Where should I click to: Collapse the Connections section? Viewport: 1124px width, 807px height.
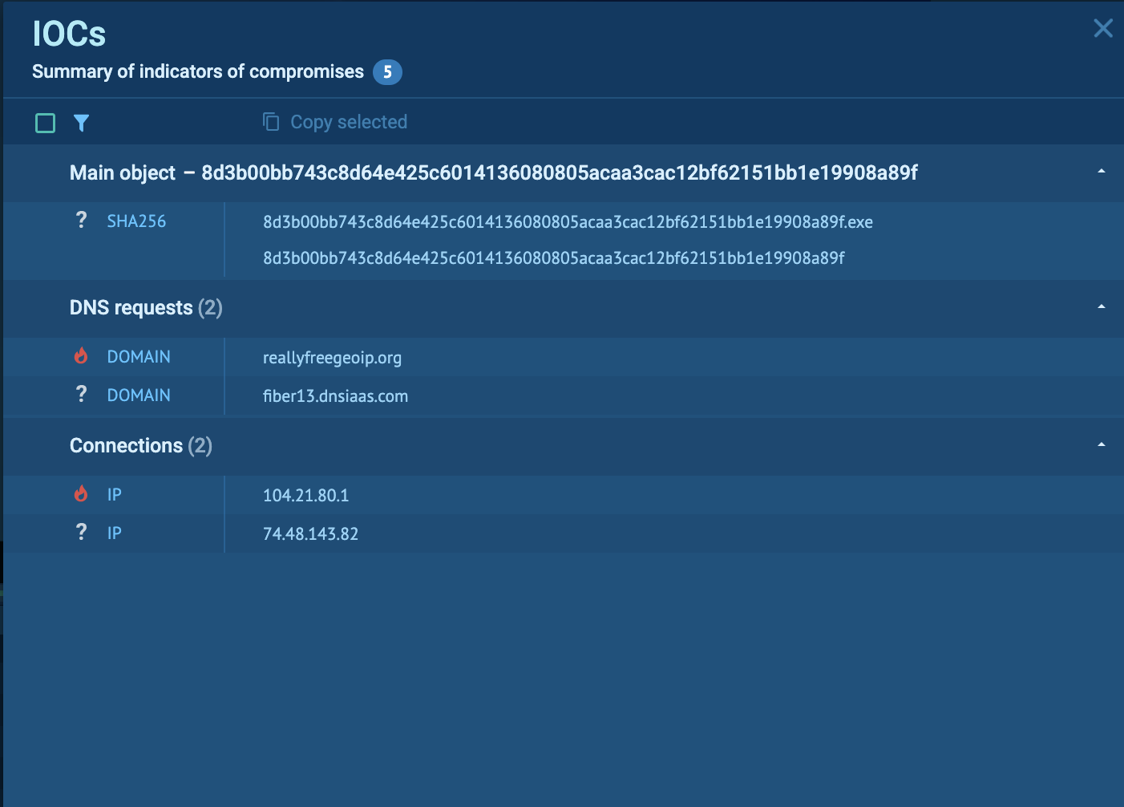click(x=1102, y=445)
